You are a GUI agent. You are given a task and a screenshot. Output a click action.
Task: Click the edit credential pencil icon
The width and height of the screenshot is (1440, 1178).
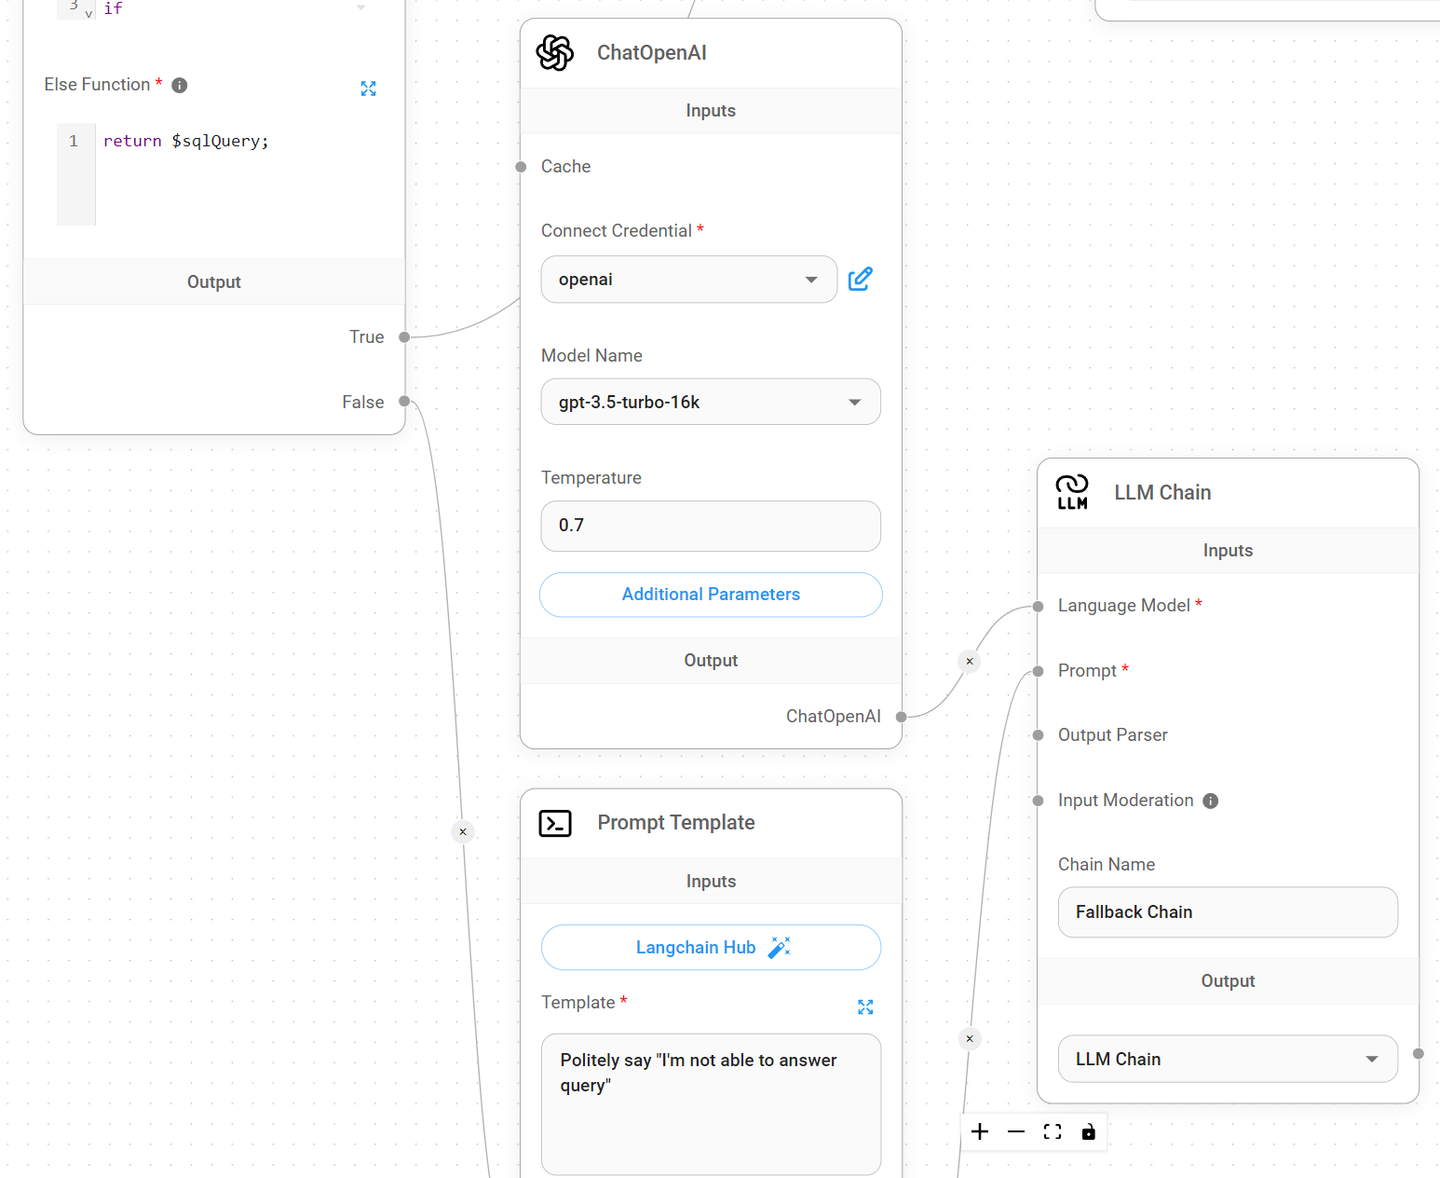point(860,279)
